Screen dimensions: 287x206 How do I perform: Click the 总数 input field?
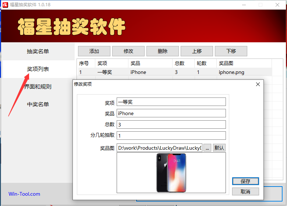click(x=171, y=125)
